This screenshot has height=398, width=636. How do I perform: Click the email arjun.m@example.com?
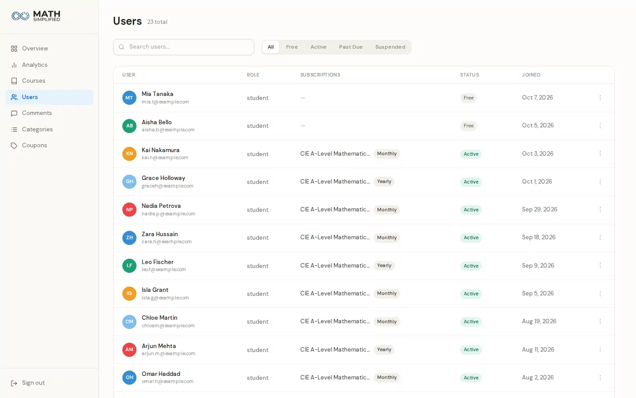168,354
